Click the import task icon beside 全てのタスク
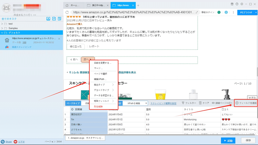The width and height of the screenshot is (258, 145). coord(48,19)
